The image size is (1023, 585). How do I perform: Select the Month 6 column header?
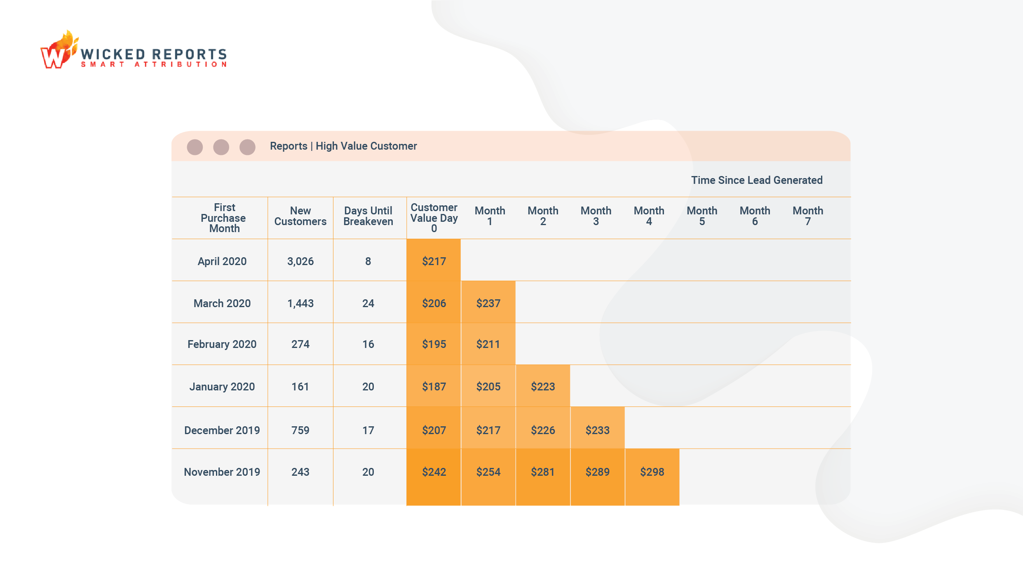[x=755, y=216]
